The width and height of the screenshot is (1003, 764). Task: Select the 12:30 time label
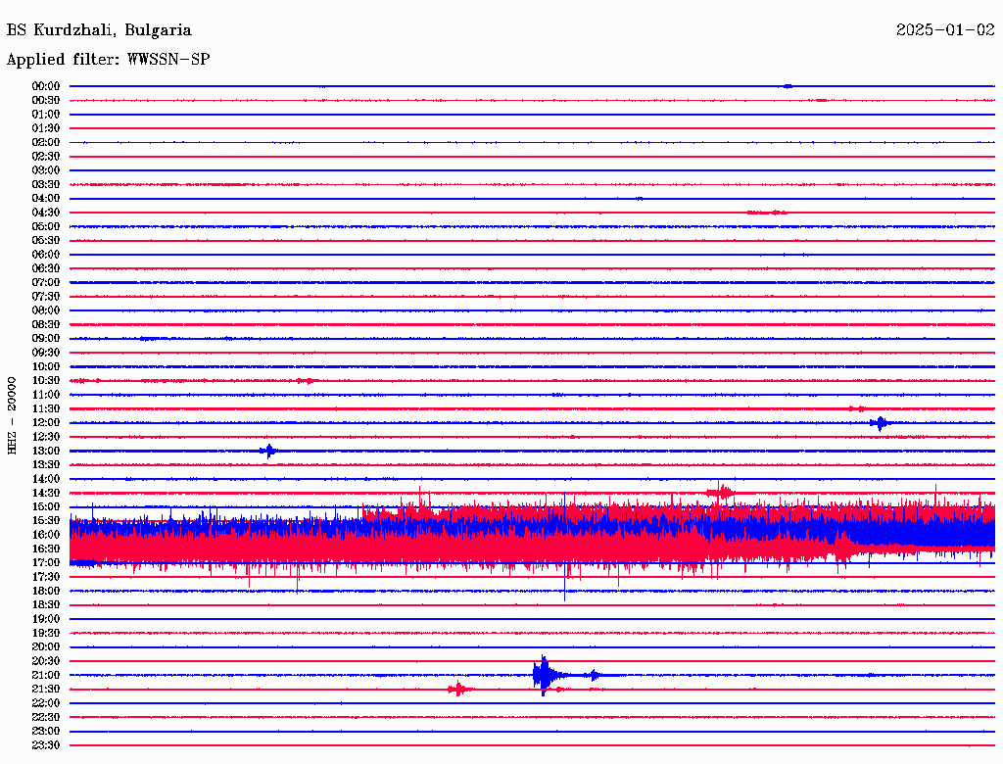[46, 437]
